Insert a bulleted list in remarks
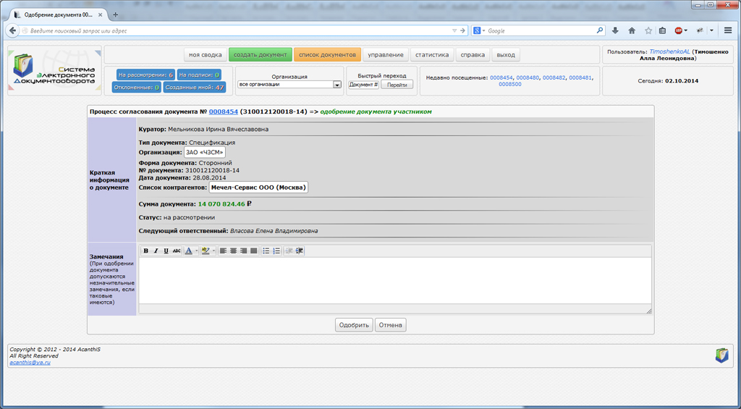741x409 pixels. [x=266, y=251]
